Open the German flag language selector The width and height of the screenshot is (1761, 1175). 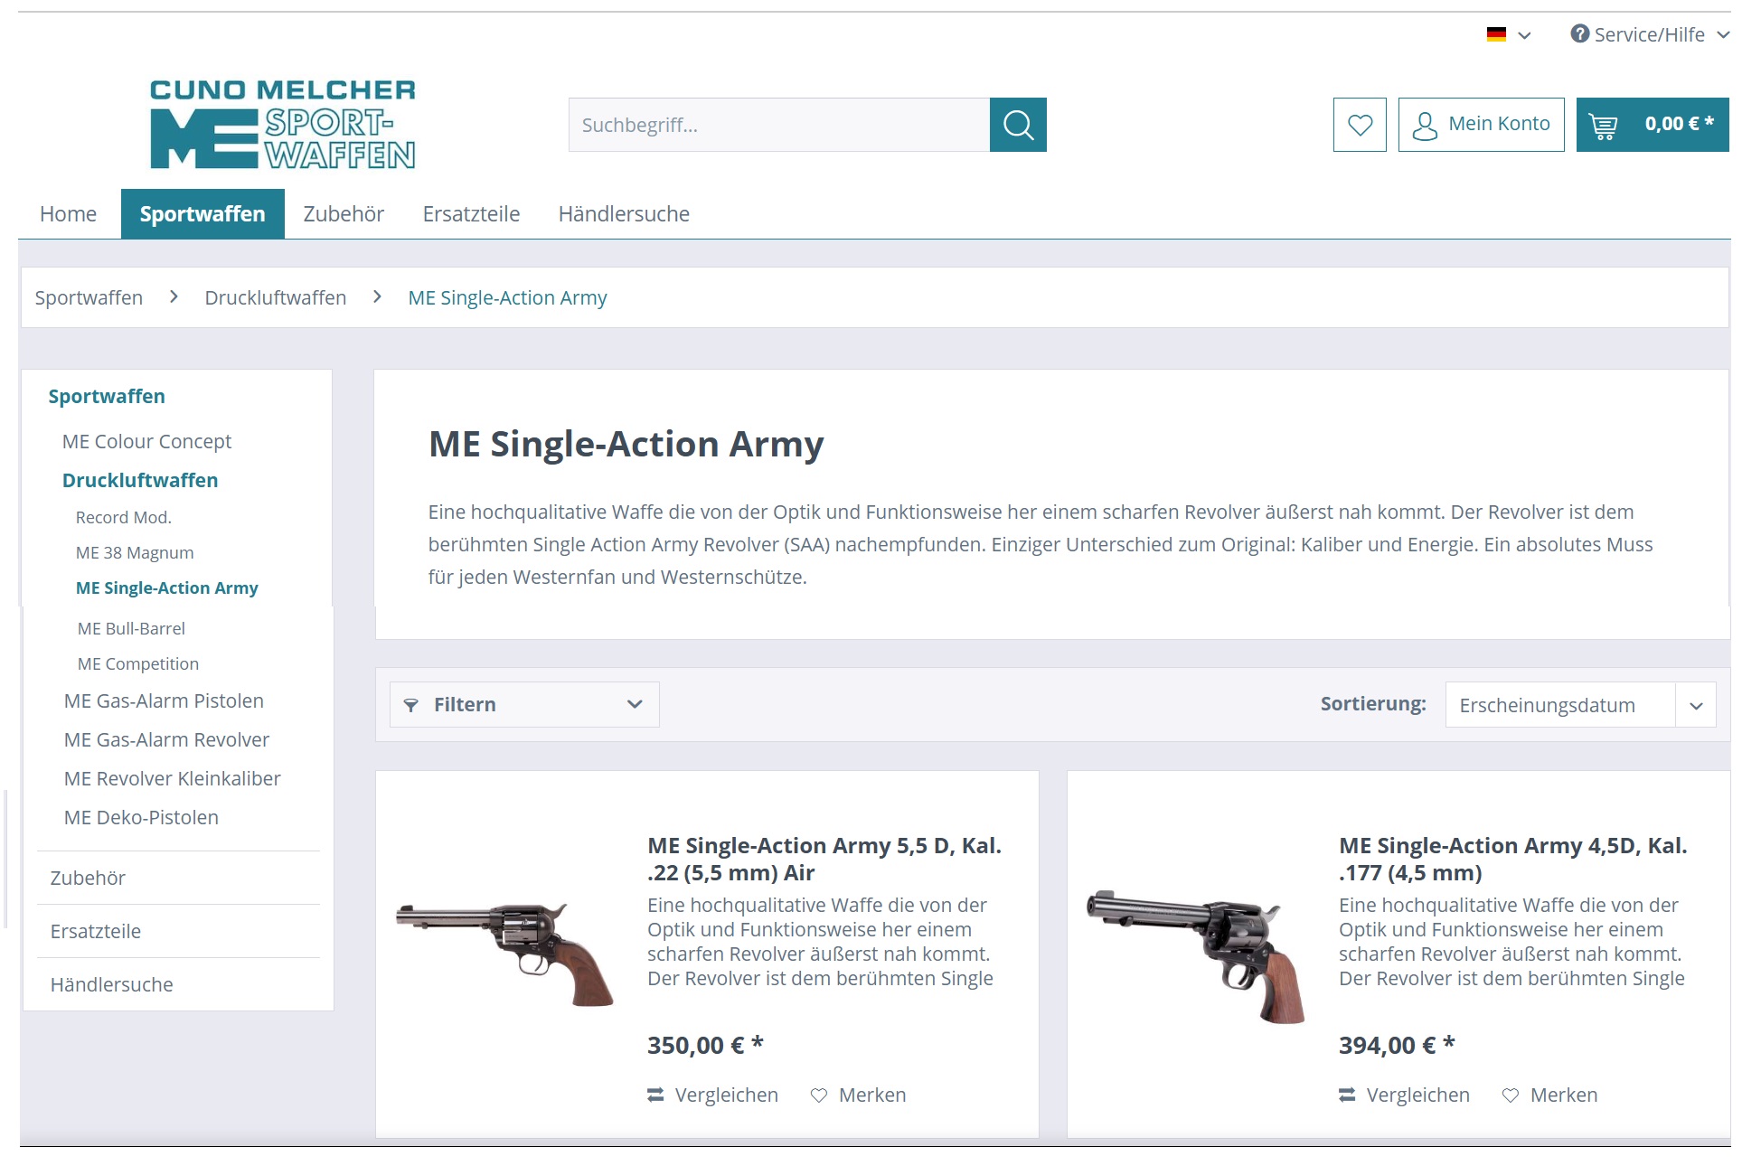coord(1509,34)
